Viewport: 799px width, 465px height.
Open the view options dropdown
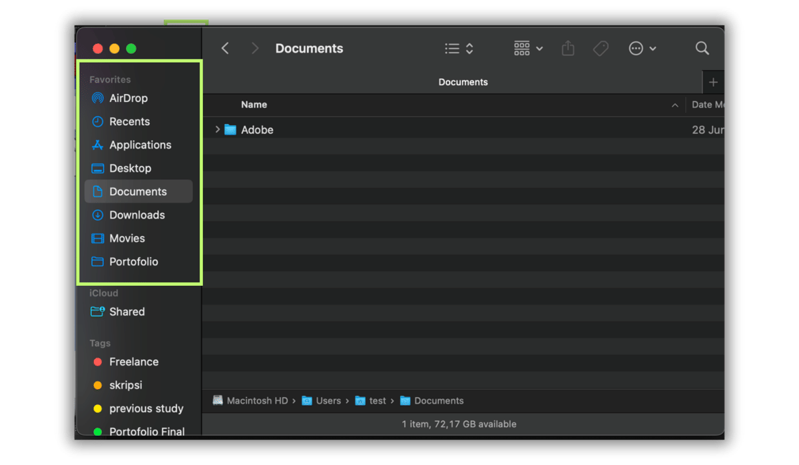(x=458, y=48)
